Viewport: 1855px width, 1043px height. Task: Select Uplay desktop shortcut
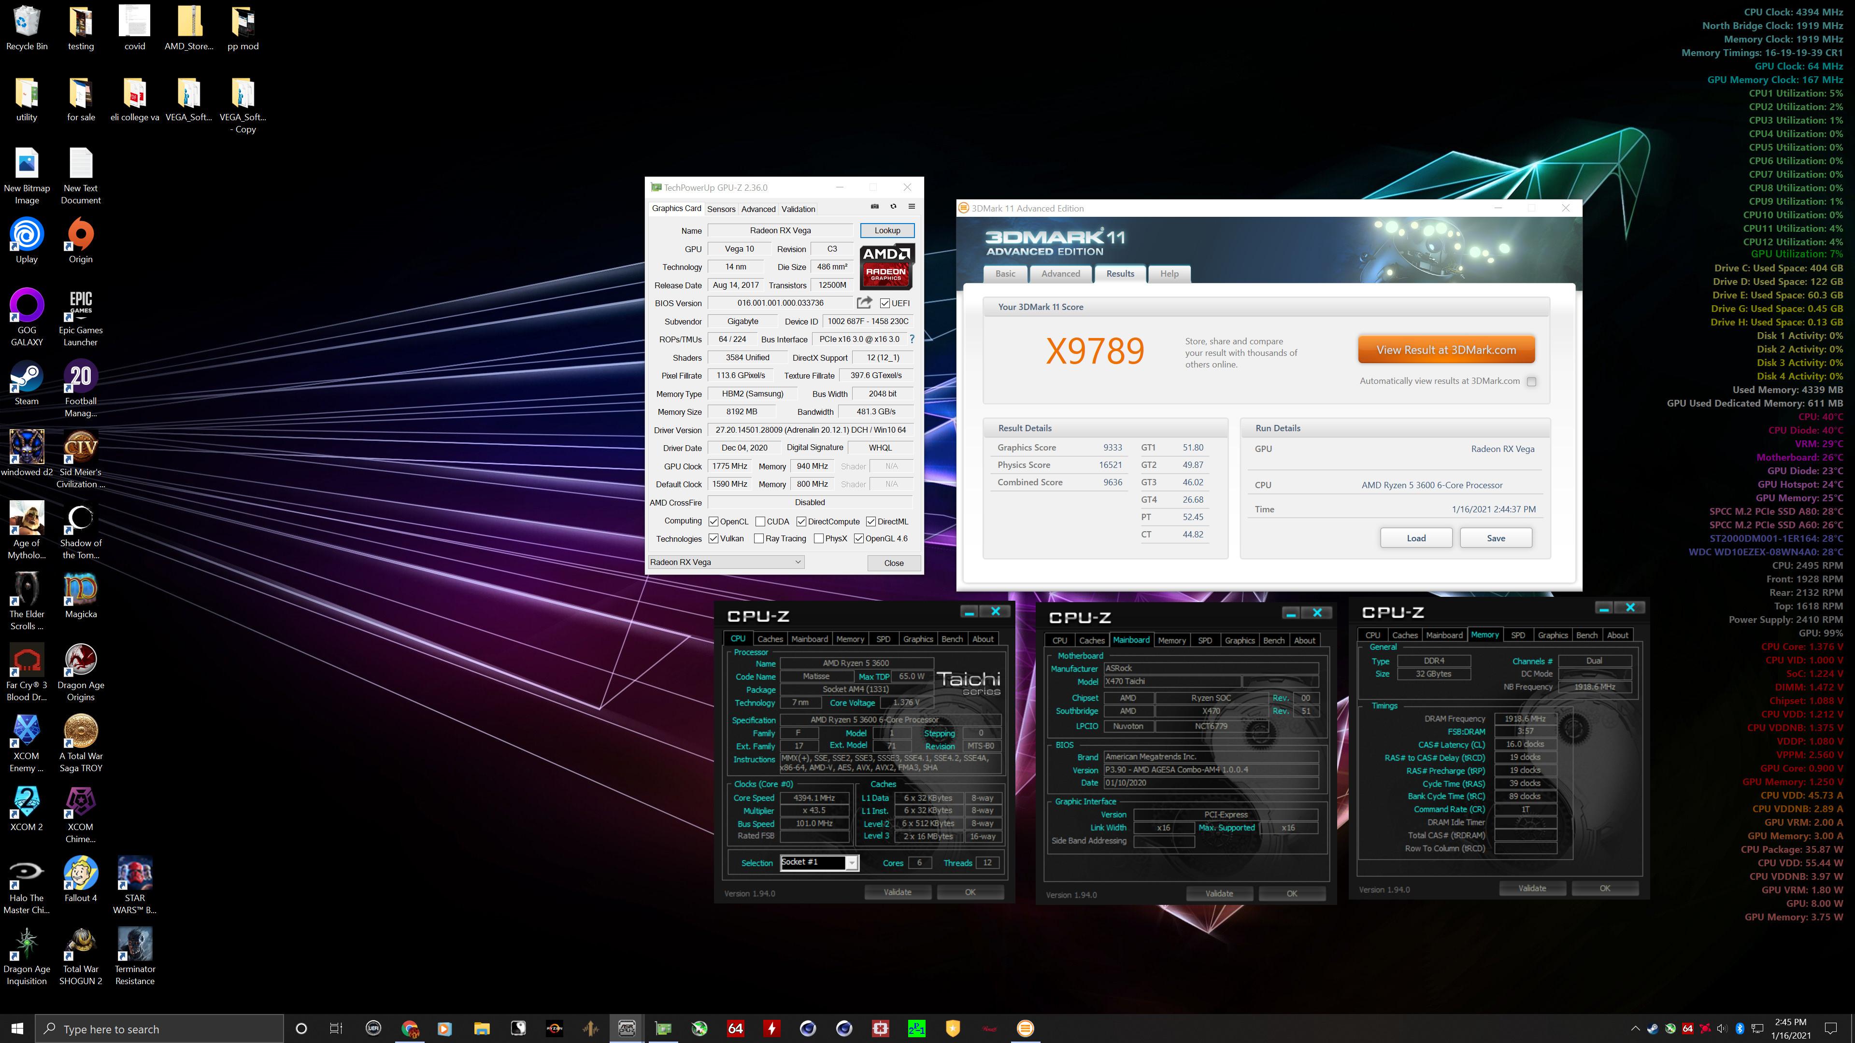[27, 240]
